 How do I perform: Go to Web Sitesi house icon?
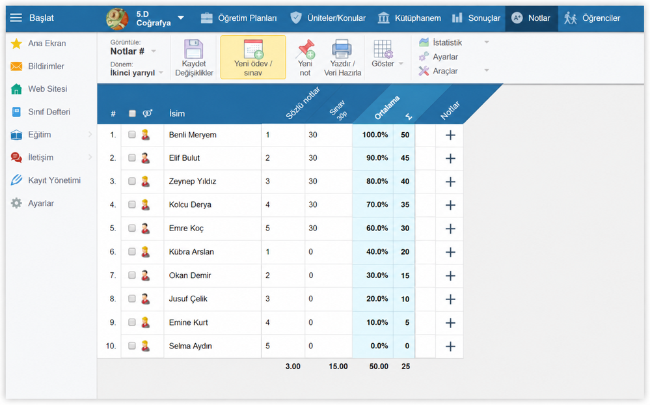click(16, 89)
